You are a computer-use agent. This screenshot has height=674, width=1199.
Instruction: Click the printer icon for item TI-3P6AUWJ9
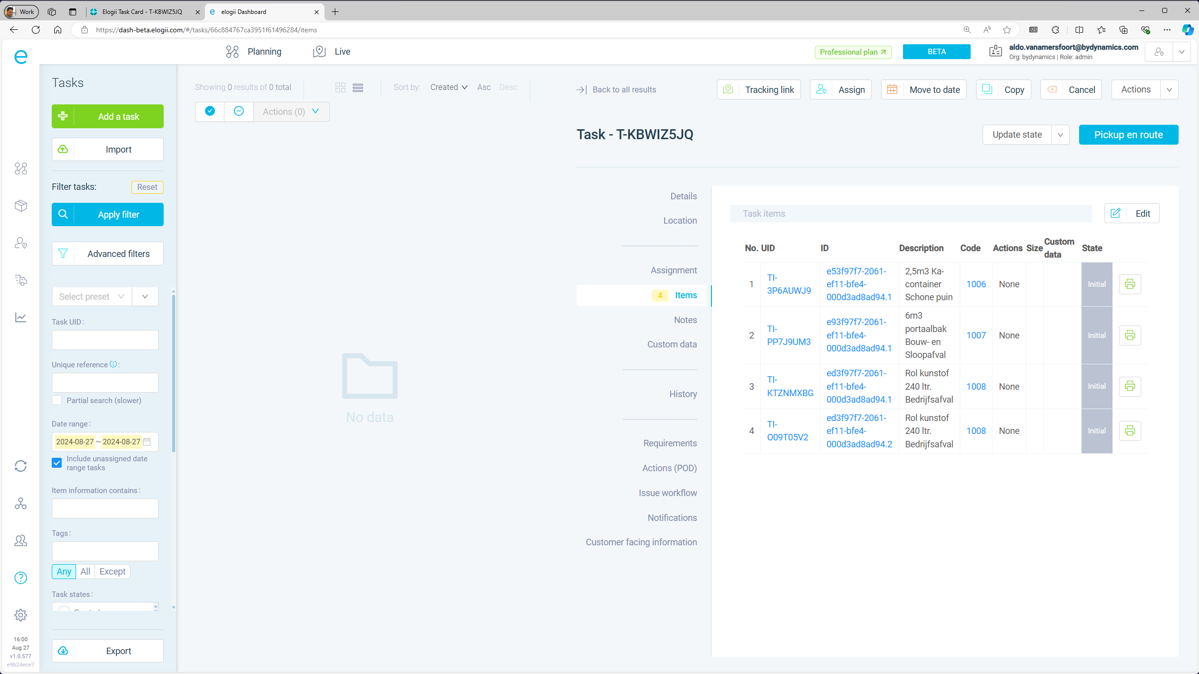[1129, 284]
